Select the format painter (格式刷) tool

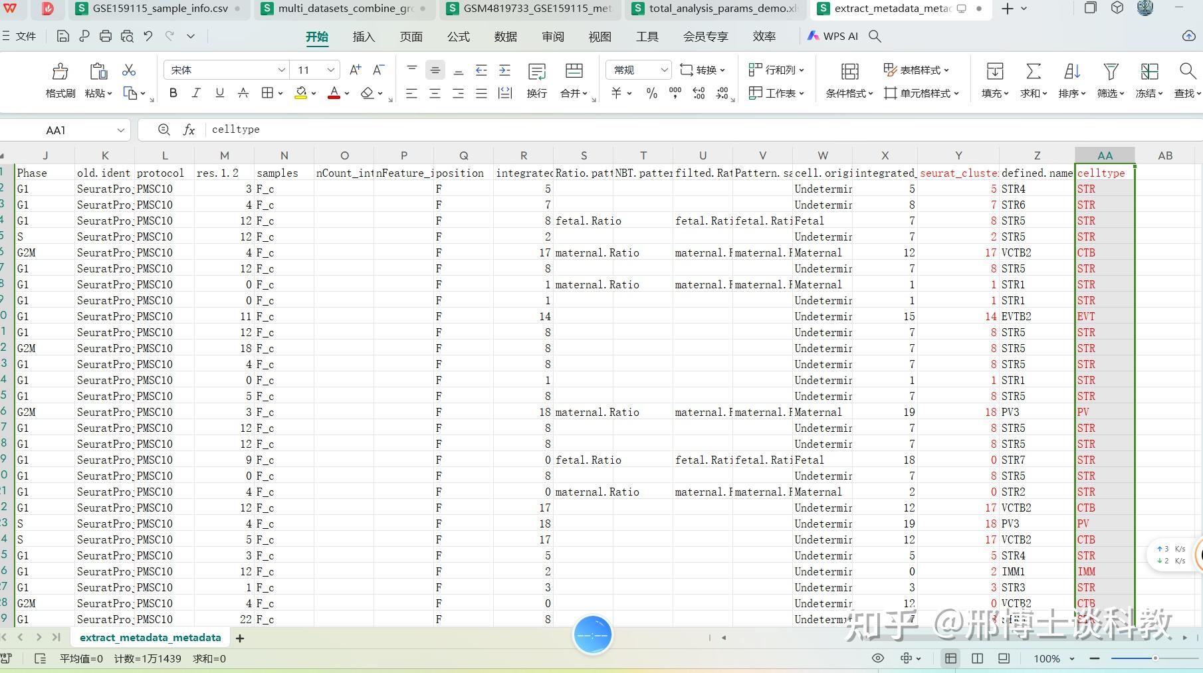pos(58,80)
